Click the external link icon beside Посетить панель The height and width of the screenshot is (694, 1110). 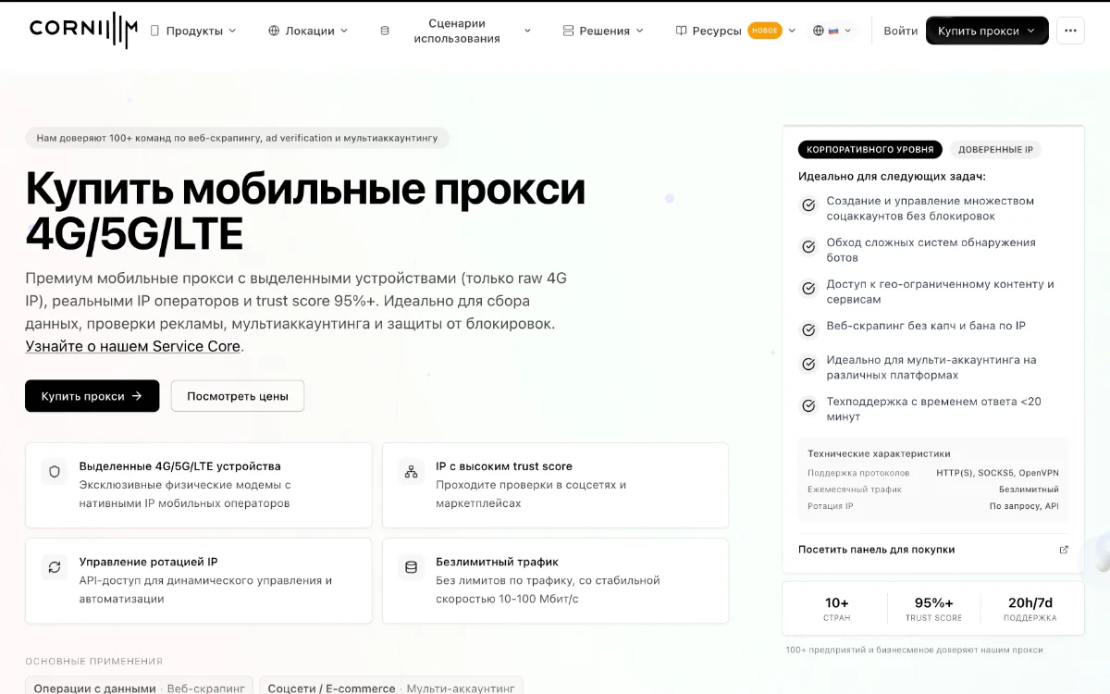[x=1064, y=550]
